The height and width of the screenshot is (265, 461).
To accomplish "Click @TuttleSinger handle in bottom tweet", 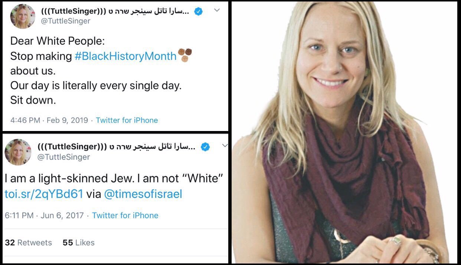I will [x=64, y=157].
